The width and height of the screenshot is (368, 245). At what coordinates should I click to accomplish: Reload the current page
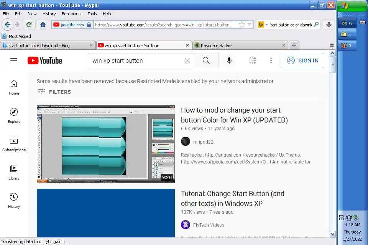point(29,24)
